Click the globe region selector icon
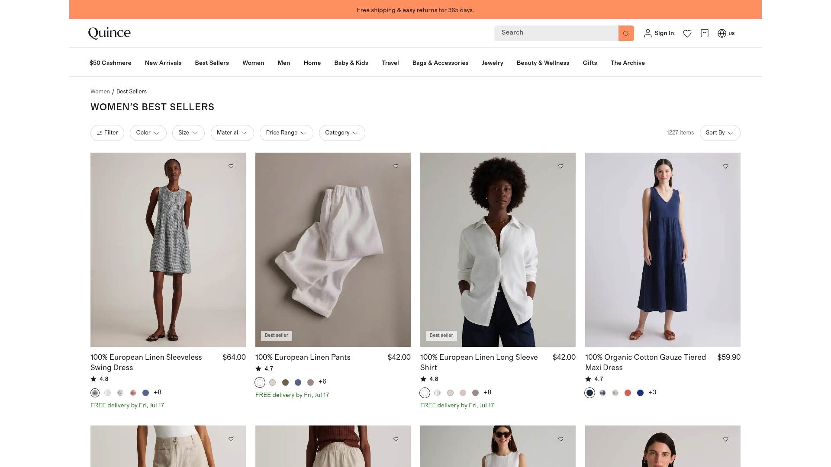 coord(722,33)
